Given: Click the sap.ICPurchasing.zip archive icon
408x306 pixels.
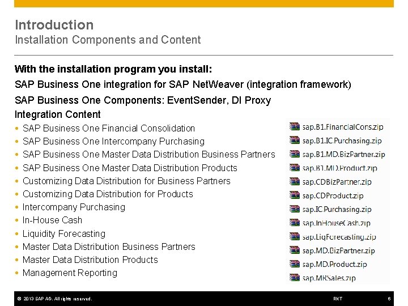Looking at the screenshot, I should pos(295,209).
